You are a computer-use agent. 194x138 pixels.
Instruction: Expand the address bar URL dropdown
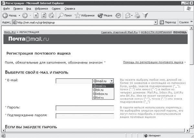(156, 22)
